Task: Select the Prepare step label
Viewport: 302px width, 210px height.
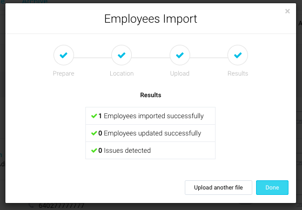Action: pyautogui.click(x=64, y=73)
